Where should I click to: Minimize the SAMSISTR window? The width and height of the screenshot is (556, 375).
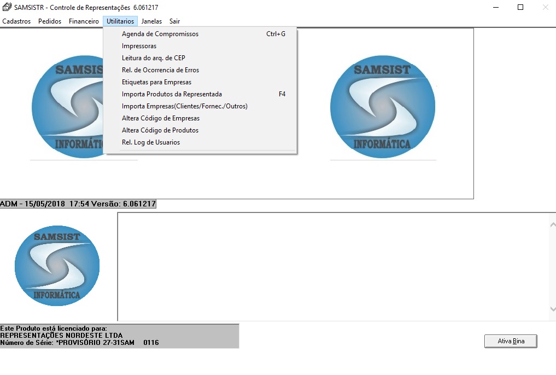496,7
